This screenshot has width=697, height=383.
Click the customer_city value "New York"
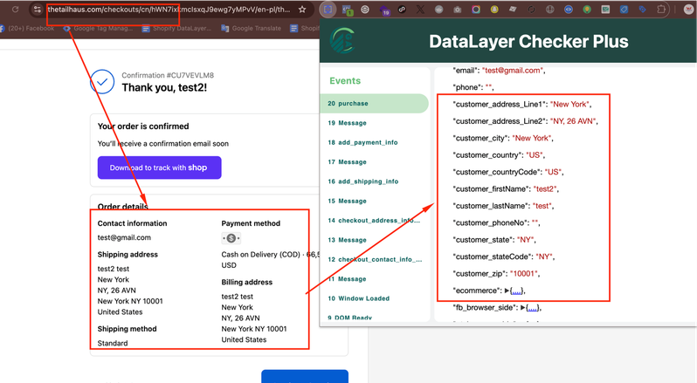tap(532, 138)
